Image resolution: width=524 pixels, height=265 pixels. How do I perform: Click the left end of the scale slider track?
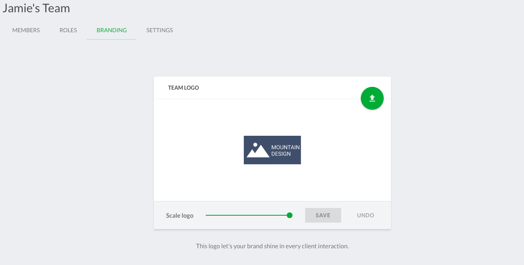click(207, 215)
